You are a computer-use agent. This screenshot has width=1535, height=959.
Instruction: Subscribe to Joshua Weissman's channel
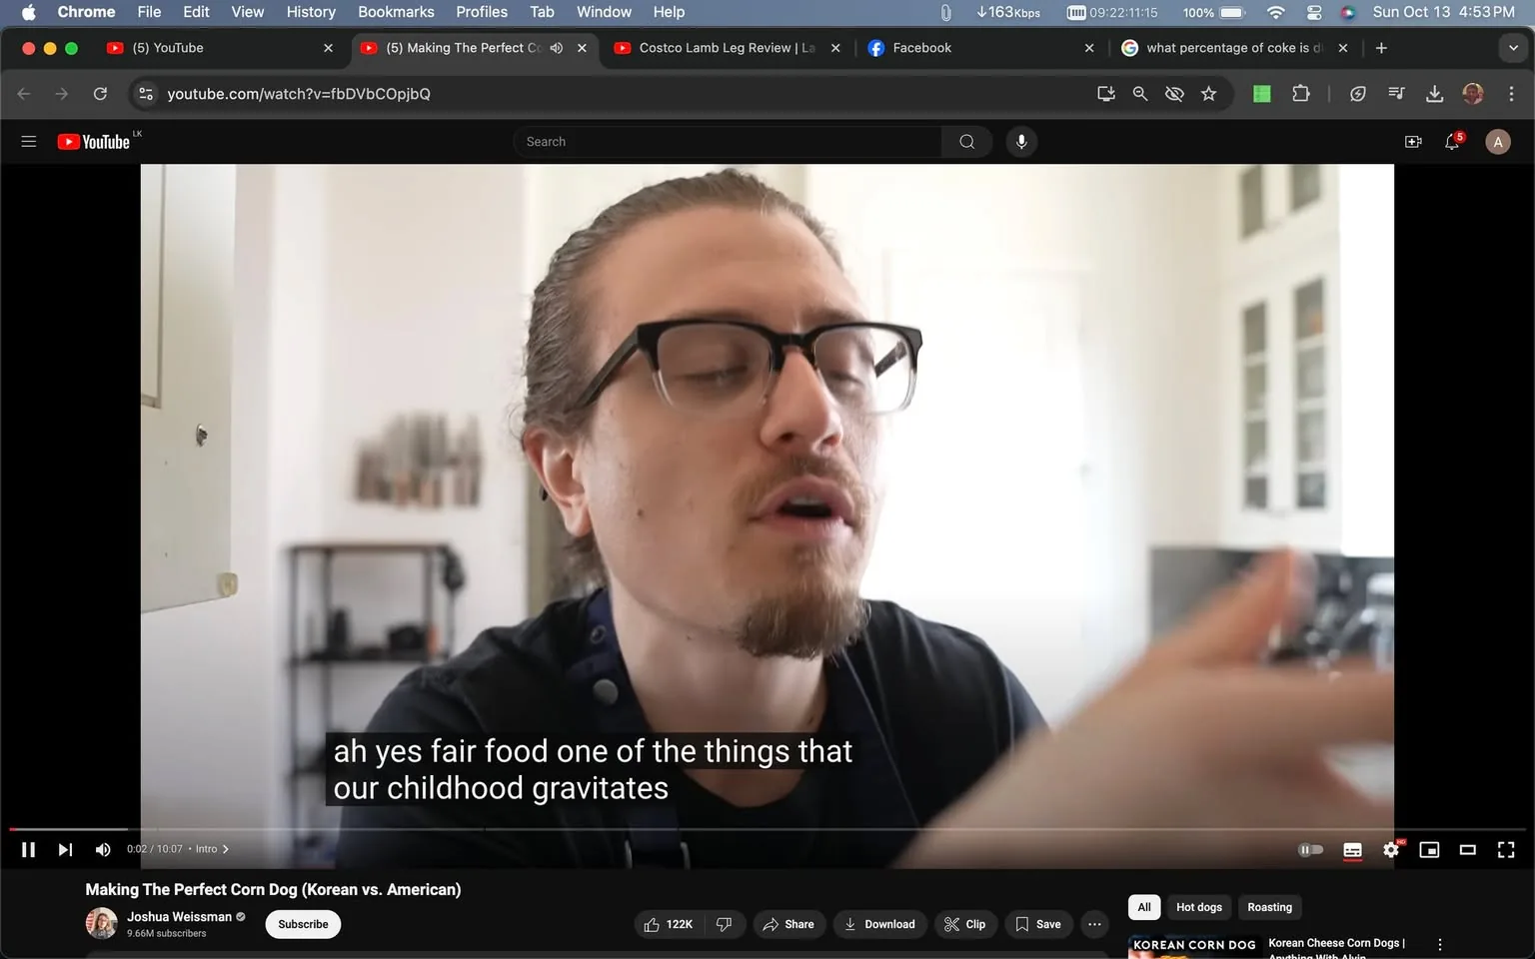click(x=302, y=924)
